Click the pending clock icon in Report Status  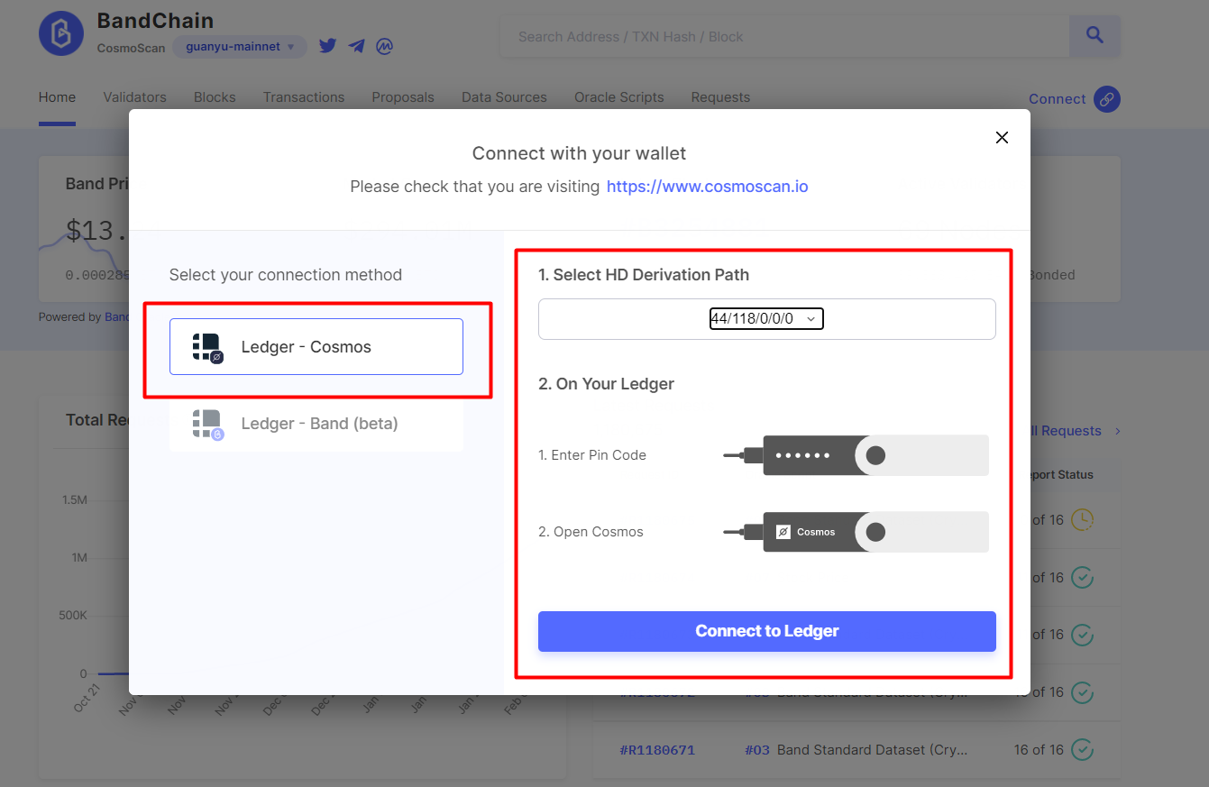(1081, 520)
